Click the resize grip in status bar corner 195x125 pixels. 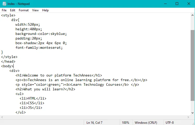(x=193, y=123)
